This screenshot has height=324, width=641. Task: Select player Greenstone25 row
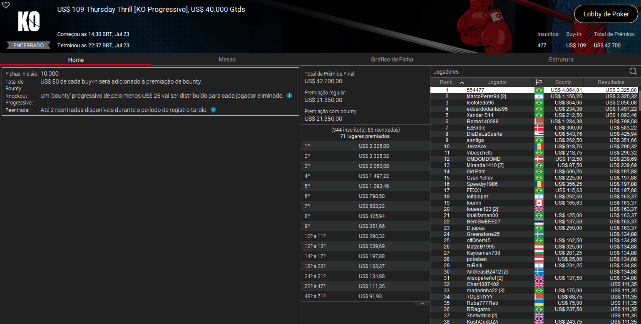point(534,234)
